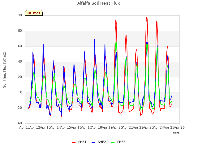The image size is (198, 148).
Task: Click the Apr 16 x-axis tick label
Action: [76, 127]
